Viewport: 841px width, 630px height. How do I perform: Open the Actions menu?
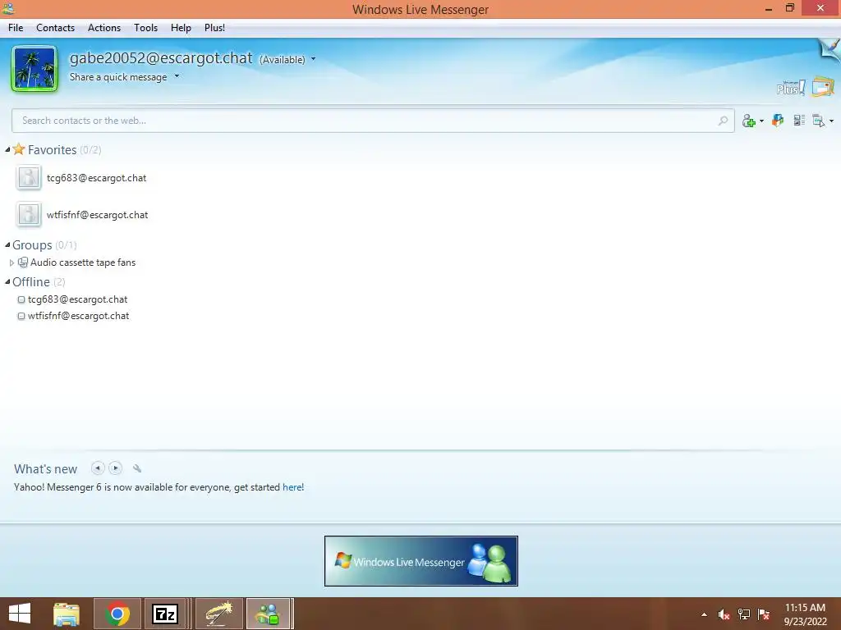tap(104, 28)
